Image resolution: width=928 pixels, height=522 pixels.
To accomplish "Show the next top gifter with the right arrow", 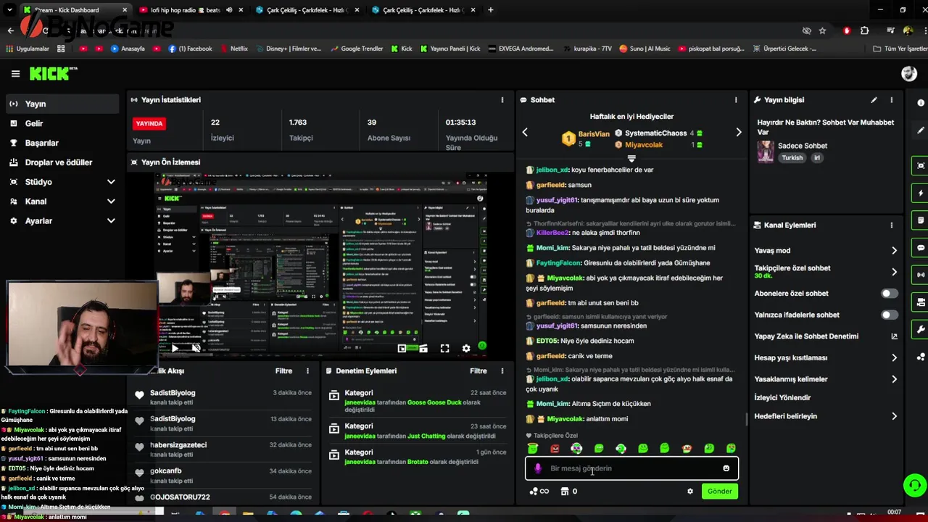I will coord(738,132).
